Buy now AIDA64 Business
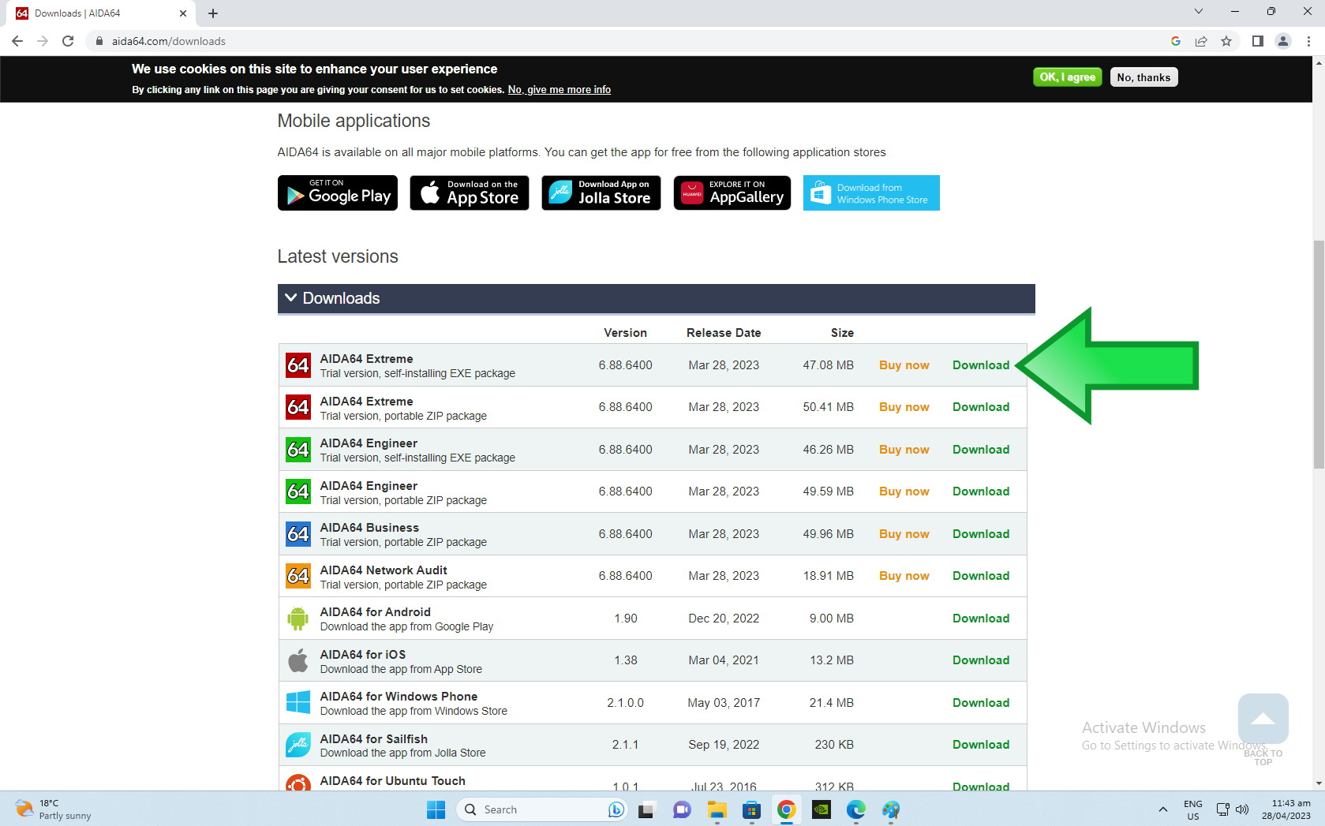This screenshot has width=1325, height=826. pos(904,534)
